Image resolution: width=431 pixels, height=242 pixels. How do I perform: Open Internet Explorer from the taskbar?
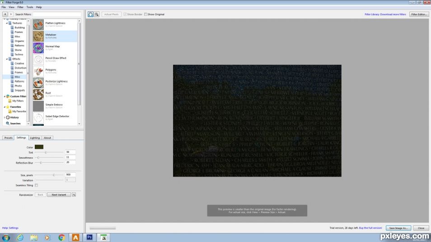click(20, 237)
